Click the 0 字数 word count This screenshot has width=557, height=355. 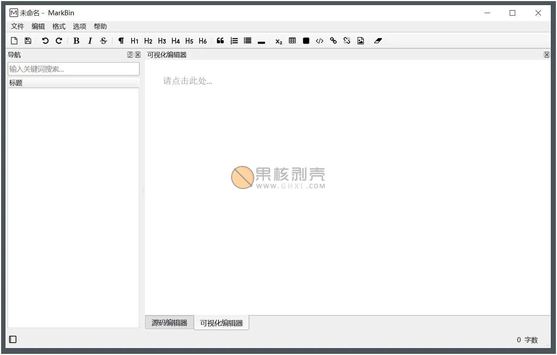click(527, 340)
